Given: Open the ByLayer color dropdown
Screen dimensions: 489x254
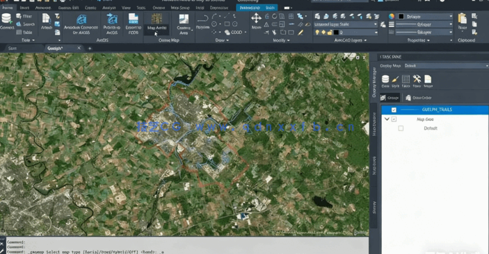Looking at the screenshot, I should coord(425,16).
